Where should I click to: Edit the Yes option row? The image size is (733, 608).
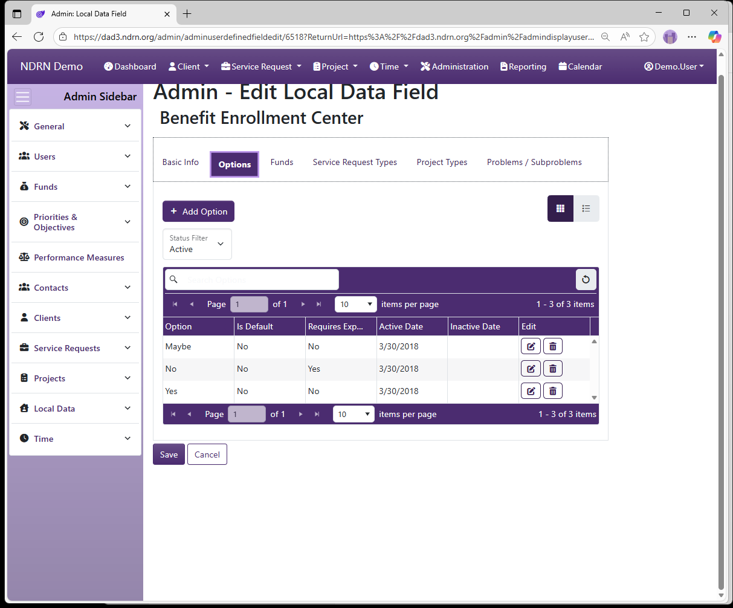[x=531, y=391]
